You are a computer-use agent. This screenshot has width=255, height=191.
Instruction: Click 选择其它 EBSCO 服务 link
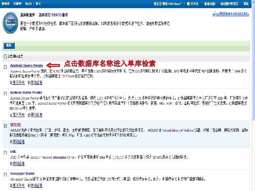(x=53, y=15)
